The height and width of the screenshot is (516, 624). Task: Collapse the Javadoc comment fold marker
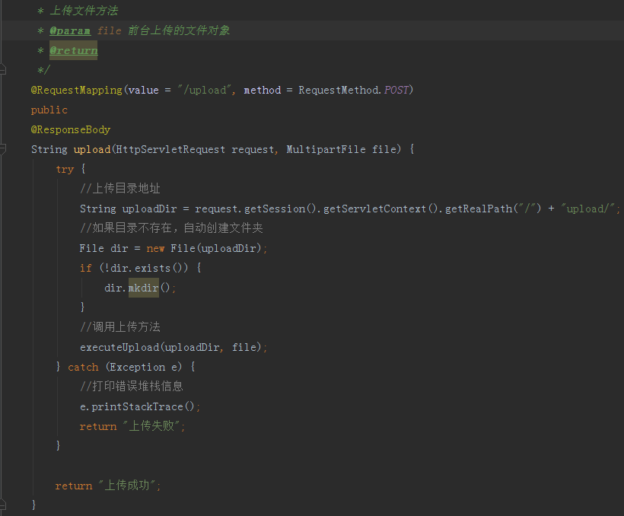(3, 70)
